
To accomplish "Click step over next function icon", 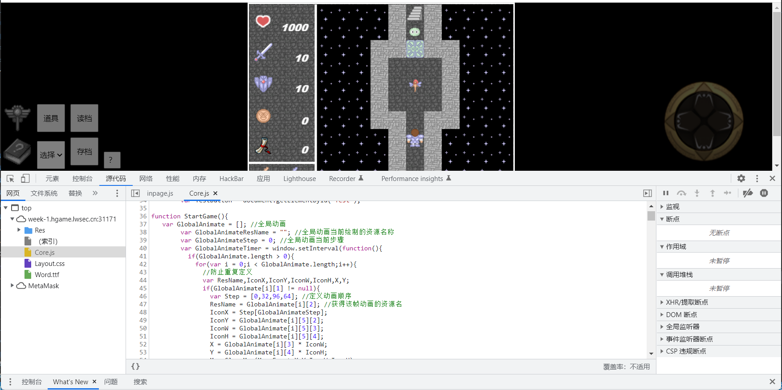I will [681, 193].
